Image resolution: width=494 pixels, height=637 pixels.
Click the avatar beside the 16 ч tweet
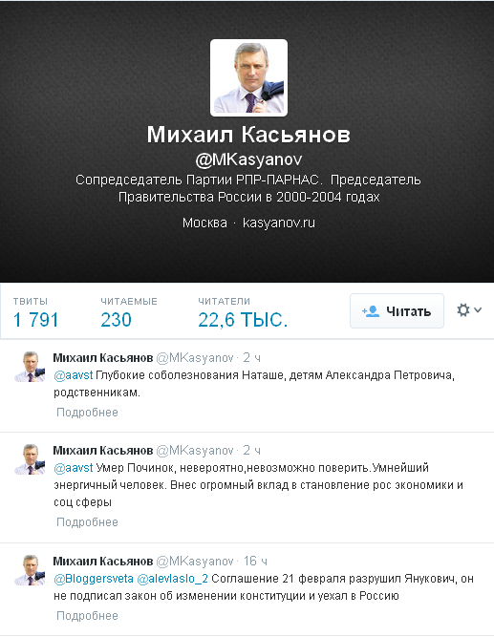click(x=30, y=570)
